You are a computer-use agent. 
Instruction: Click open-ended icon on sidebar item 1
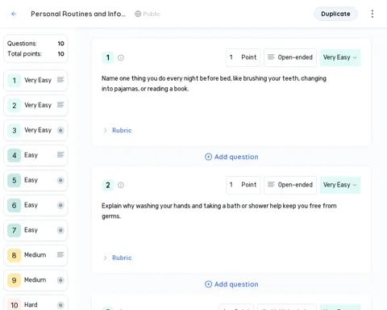(x=60, y=80)
